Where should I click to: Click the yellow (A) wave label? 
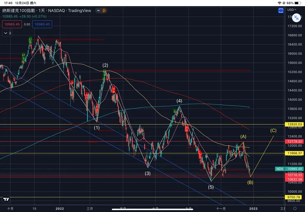243,137
